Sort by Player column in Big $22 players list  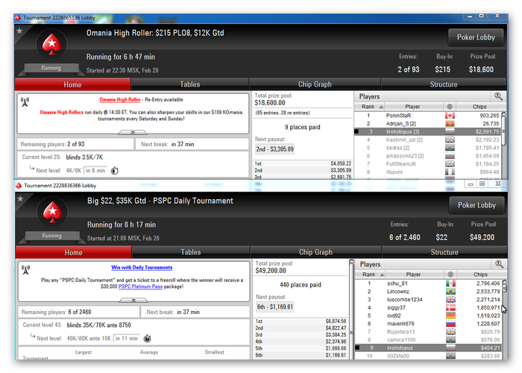pyautogui.click(x=413, y=275)
